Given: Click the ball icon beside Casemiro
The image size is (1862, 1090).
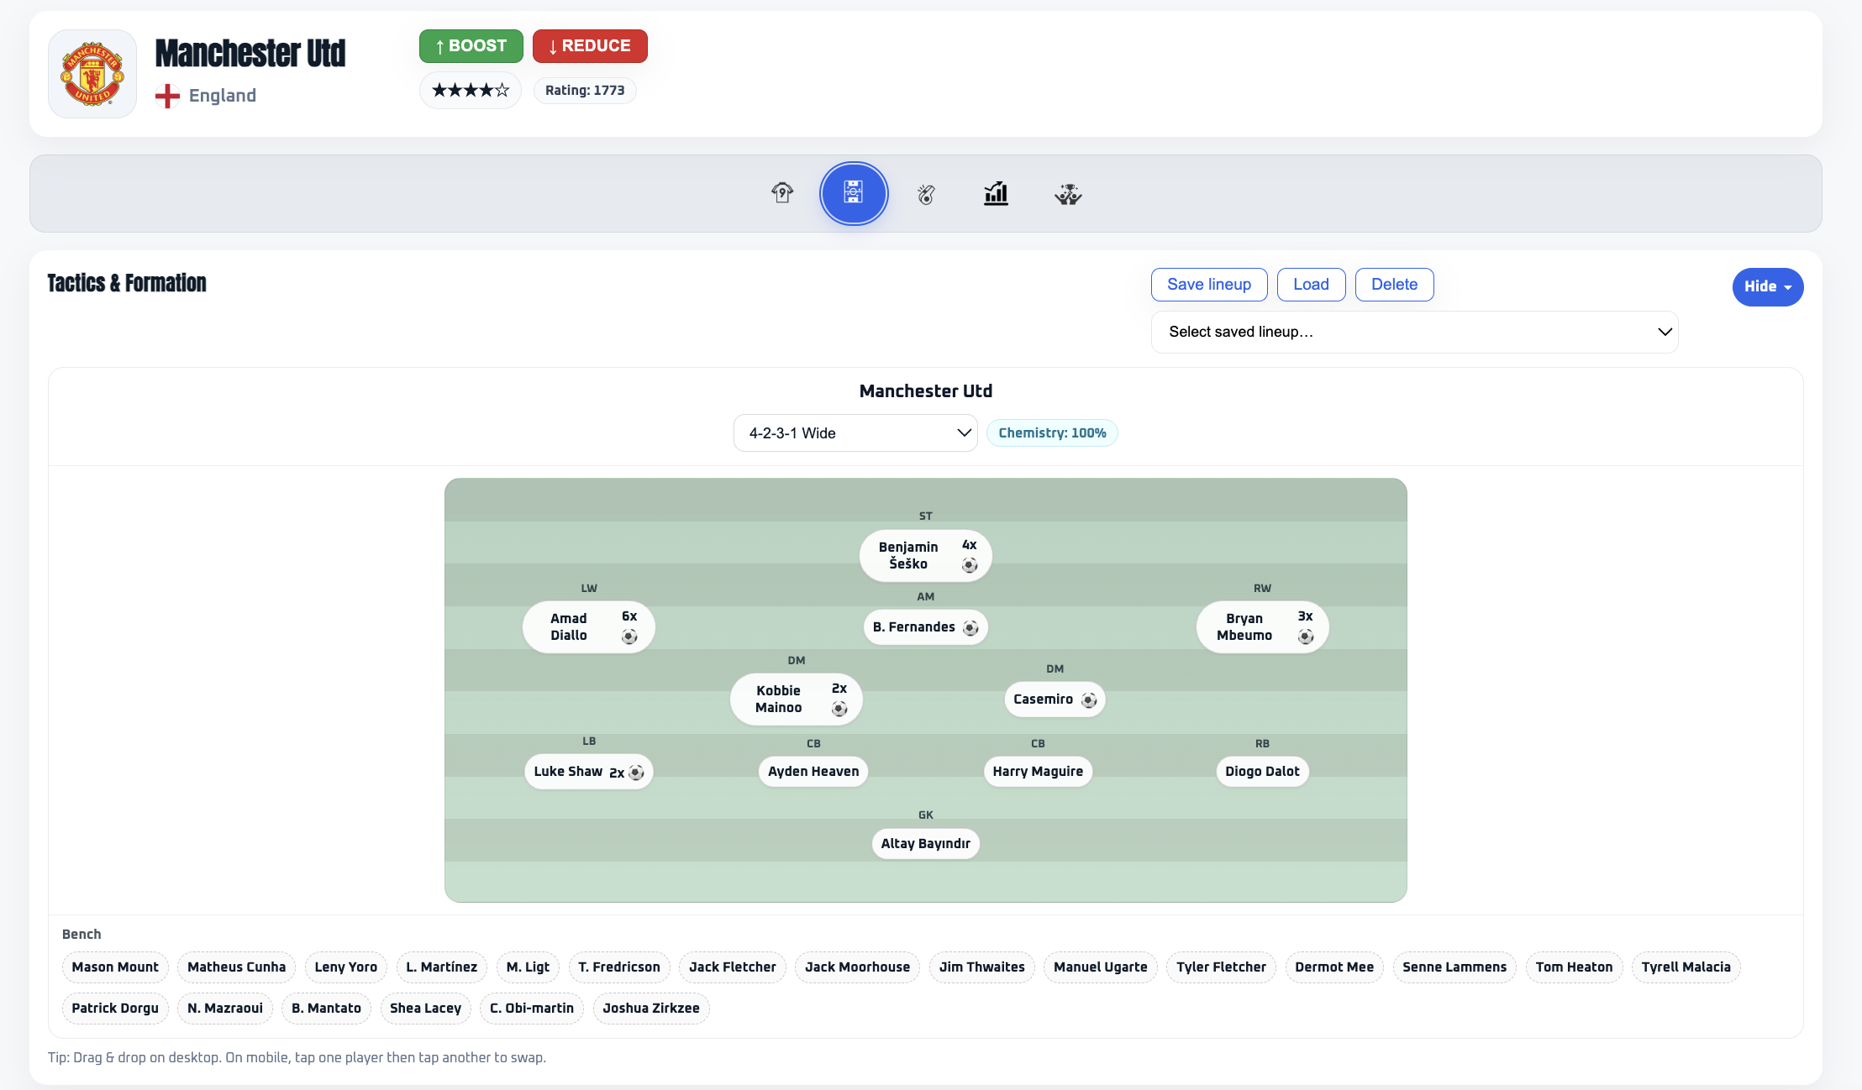Looking at the screenshot, I should (1089, 700).
